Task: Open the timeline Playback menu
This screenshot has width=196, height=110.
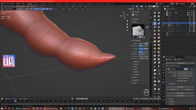Action: point(8,99)
